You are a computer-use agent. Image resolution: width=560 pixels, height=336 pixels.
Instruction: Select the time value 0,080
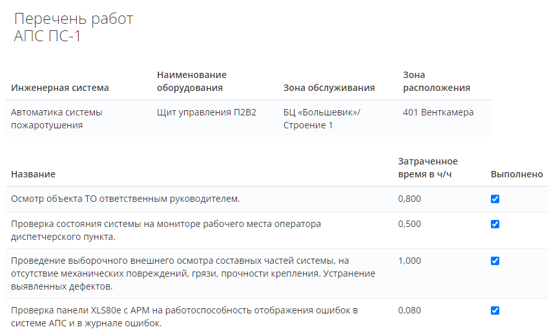pos(410,310)
